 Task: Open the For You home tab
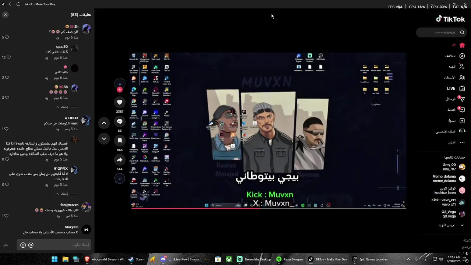pos(459,45)
